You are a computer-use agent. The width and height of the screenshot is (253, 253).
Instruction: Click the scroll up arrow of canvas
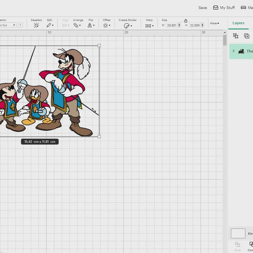pyautogui.click(x=225, y=33)
